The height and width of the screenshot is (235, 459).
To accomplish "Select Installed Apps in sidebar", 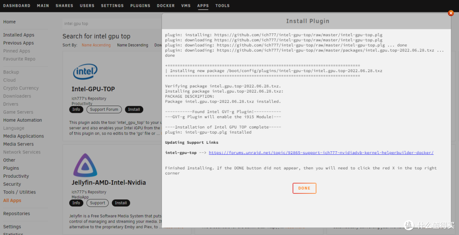I will [x=19, y=35].
